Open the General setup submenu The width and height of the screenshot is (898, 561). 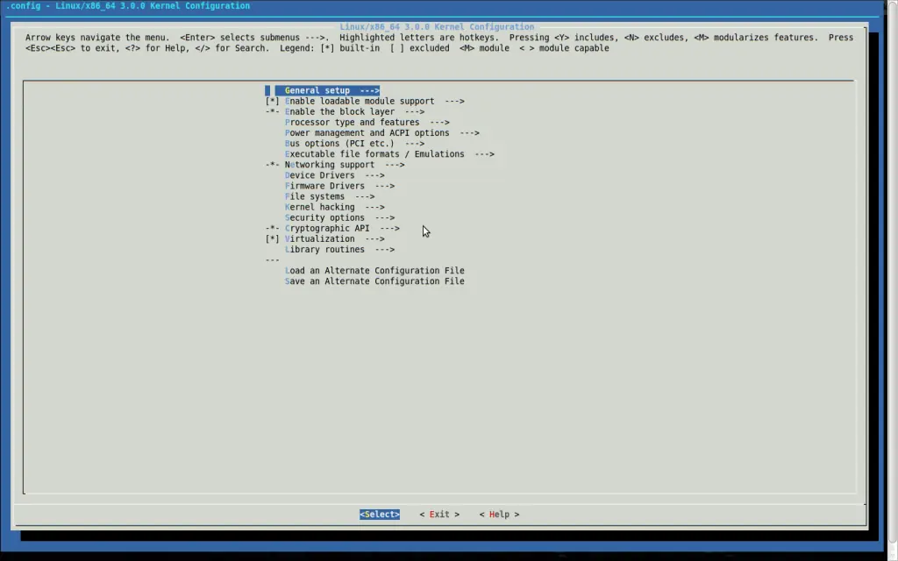coord(331,90)
